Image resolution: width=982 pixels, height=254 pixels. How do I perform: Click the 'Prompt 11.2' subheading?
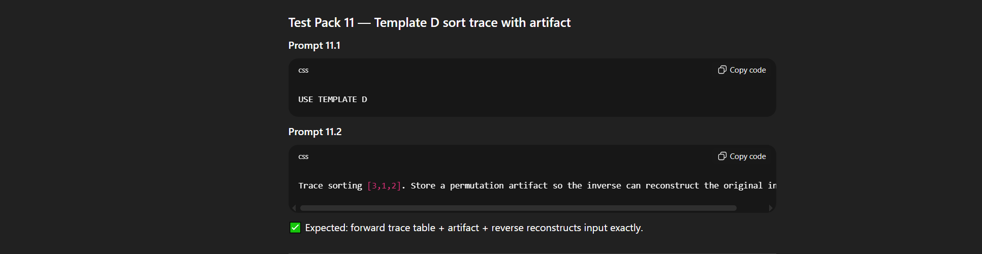pyautogui.click(x=315, y=132)
